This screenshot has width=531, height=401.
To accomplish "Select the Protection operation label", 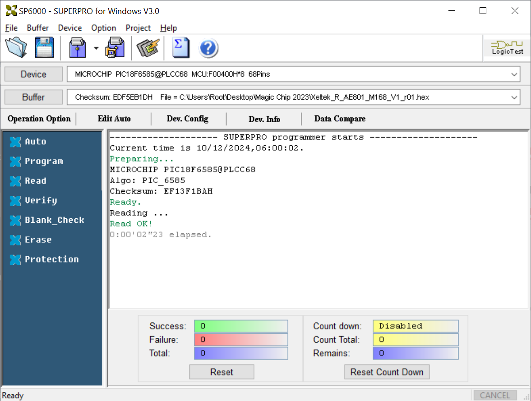I will [x=52, y=259].
